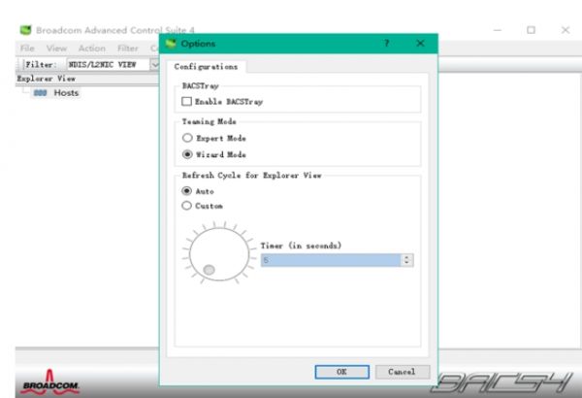This screenshot has height=398, width=582.
Task: Open the Action menu
Action: click(92, 49)
